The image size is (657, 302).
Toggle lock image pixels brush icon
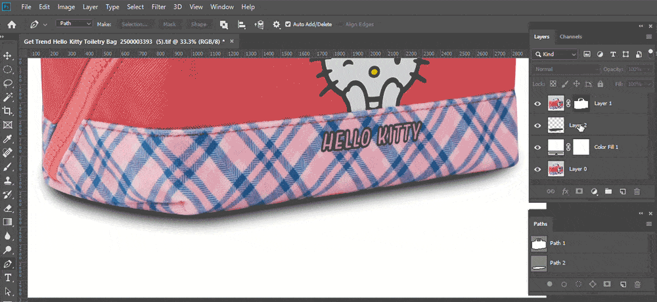point(564,84)
